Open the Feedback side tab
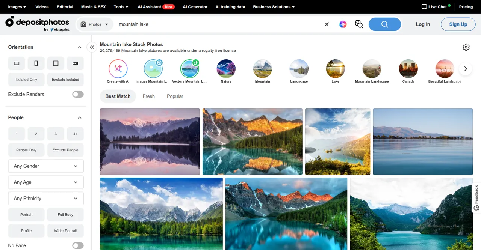 pos(476,198)
